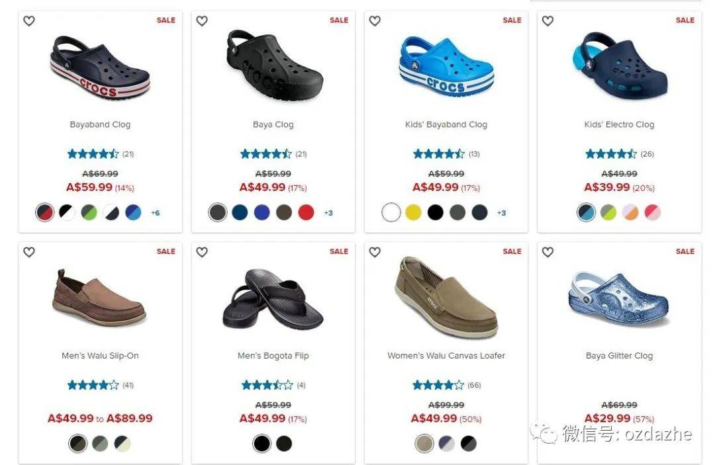Screen dimensions: 715x465
Task: Favorite Men's Walu Slip-On heart icon
Action: 29,252
